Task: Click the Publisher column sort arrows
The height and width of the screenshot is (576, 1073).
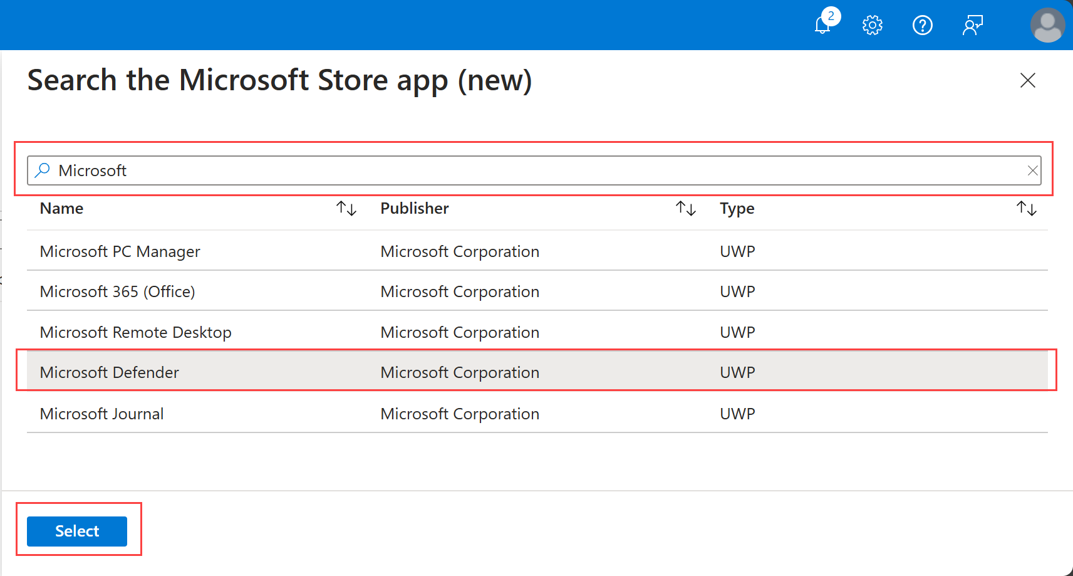Action: pyautogui.click(x=686, y=208)
